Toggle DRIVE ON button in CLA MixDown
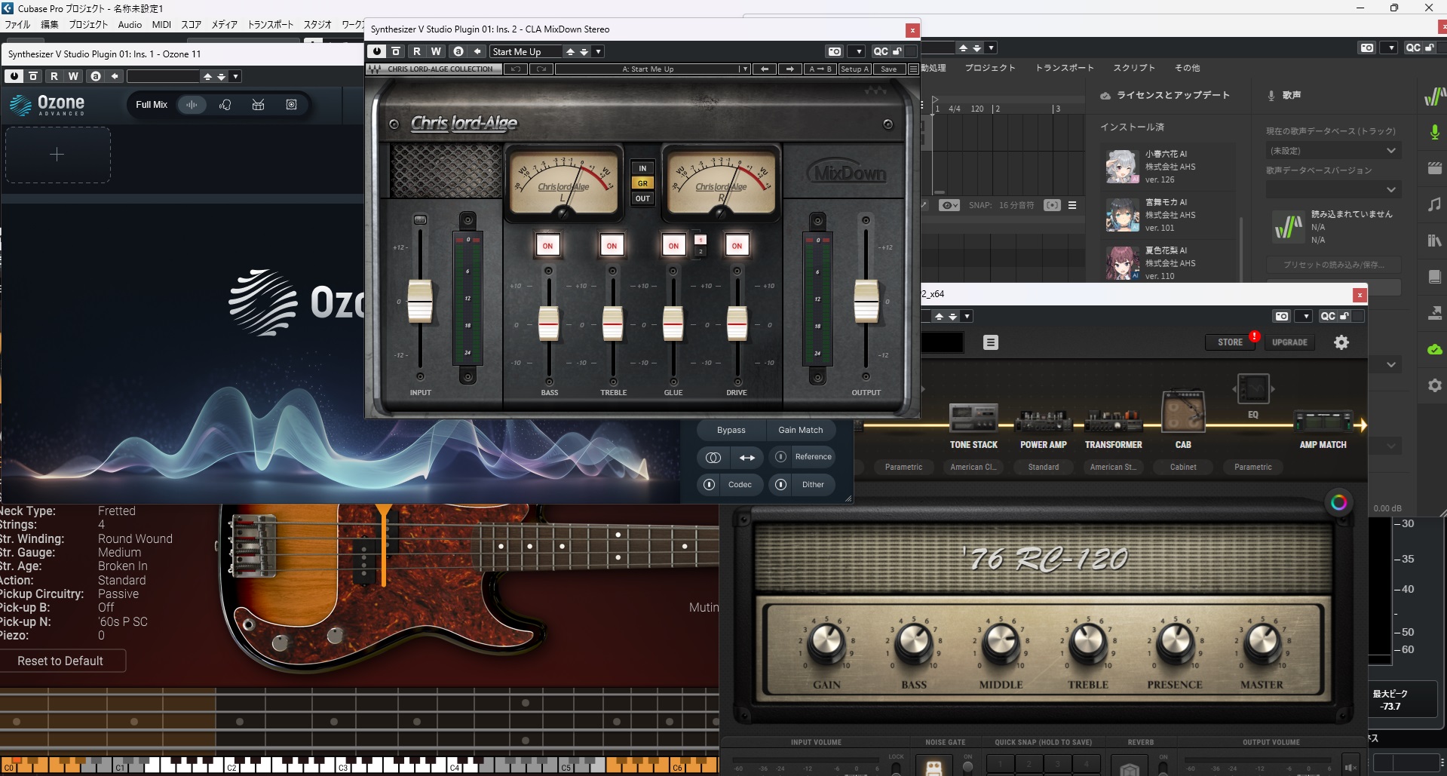Screen dimensions: 1447x776 [x=737, y=246]
